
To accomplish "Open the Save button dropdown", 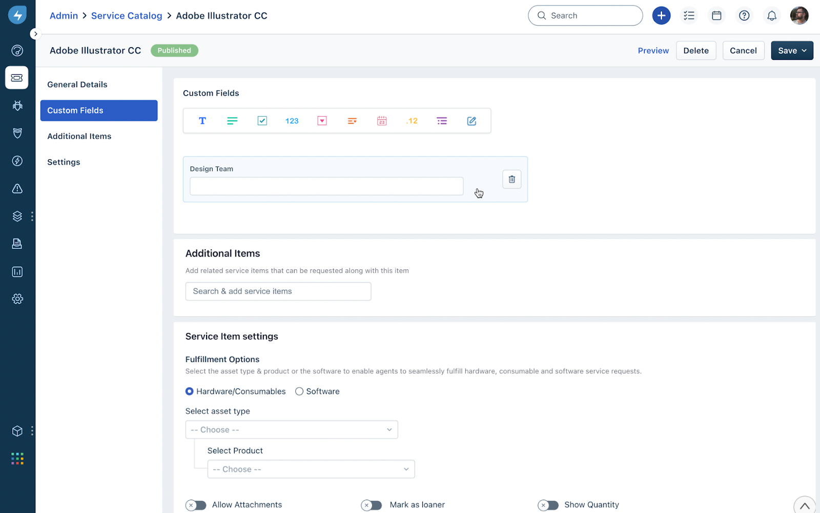I will [x=792, y=51].
